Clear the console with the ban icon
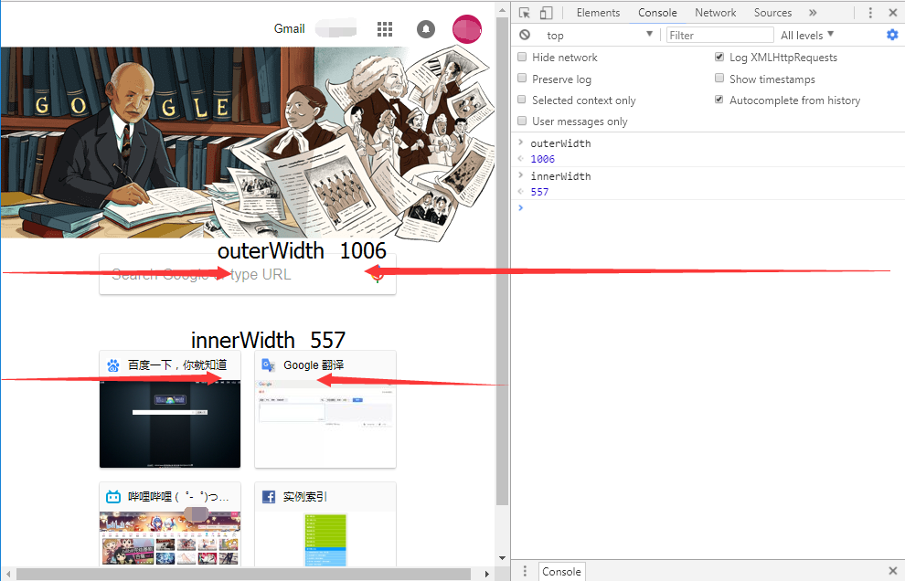905x581 pixels. click(x=525, y=35)
